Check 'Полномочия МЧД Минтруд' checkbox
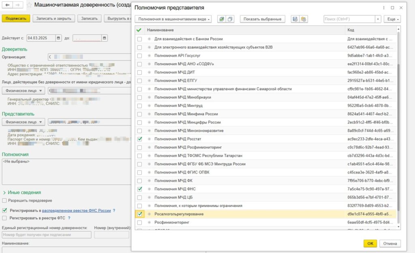This screenshot has width=415, height=253. pyautogui.click(x=139, y=106)
